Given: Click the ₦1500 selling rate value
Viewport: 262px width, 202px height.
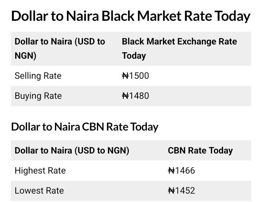Looking at the screenshot, I should (x=135, y=76).
